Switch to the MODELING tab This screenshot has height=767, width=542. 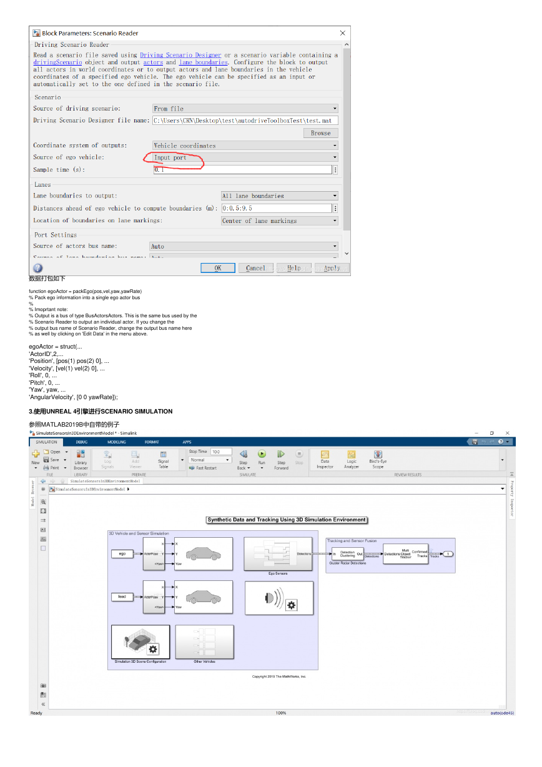click(117, 442)
